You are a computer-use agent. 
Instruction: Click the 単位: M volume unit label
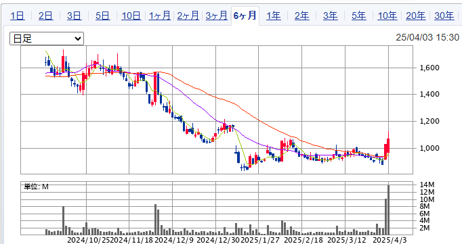tap(36, 187)
